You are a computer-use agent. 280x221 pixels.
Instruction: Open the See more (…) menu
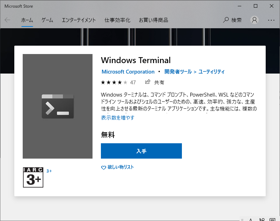(272, 20)
